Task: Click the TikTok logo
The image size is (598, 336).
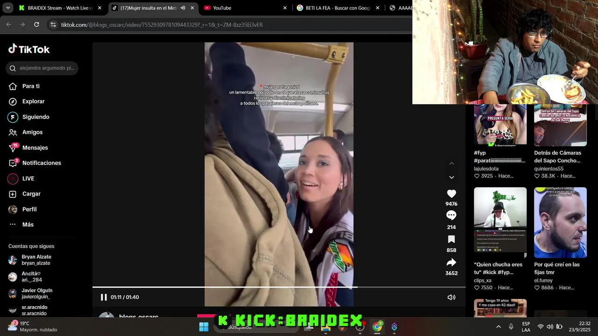Action: 29,49
